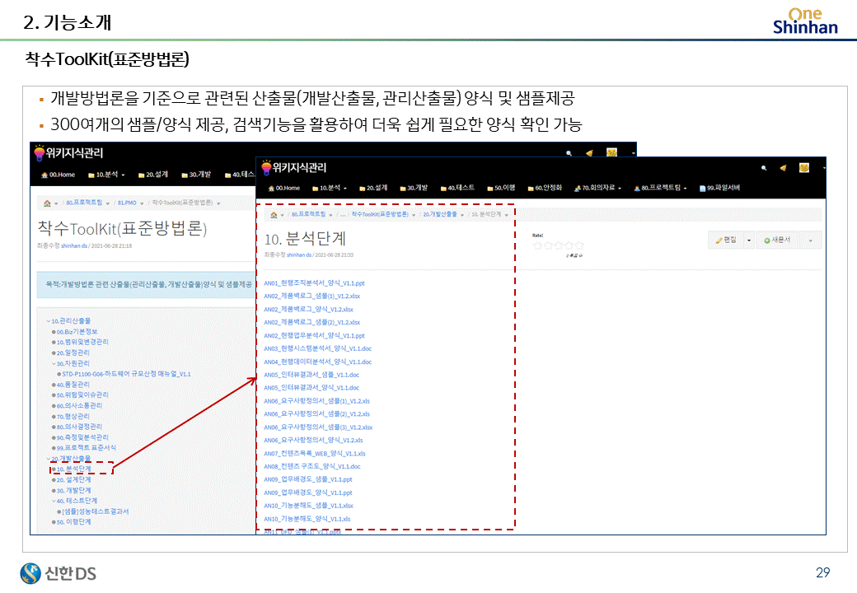Open 00.Home in front window navigation
Viewport: 857px width, 593px height.
point(284,188)
